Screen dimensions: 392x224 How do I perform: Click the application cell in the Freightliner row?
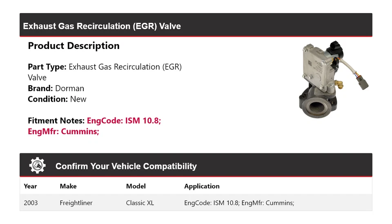tap(239, 203)
